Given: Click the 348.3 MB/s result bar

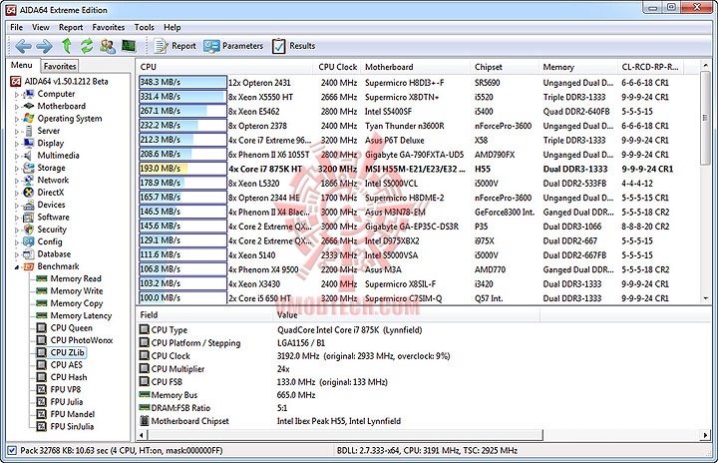Looking at the screenshot, I should pos(182,83).
